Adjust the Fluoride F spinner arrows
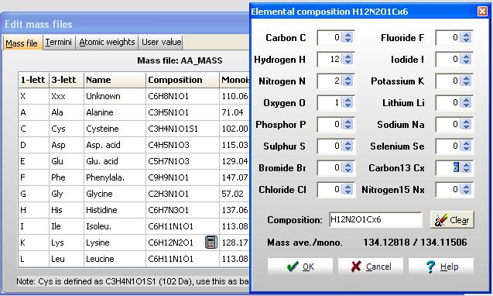This screenshot has width=493, height=296. 466,38
